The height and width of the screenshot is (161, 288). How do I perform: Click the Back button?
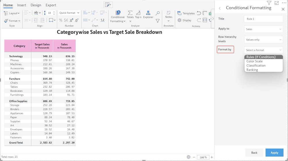pyautogui.click(x=254, y=153)
